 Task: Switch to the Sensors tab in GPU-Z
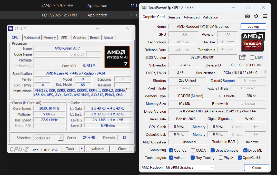tap(174, 17)
